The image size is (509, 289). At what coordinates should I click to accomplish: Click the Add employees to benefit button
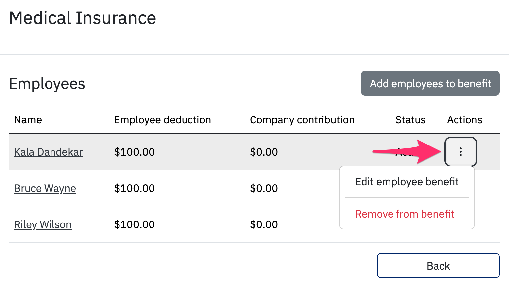[x=430, y=83]
